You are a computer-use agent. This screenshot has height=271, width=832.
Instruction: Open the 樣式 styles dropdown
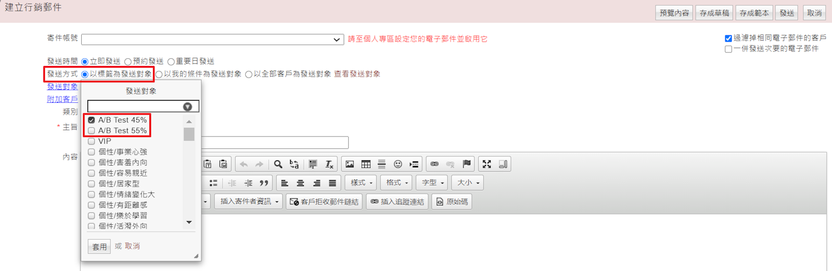361,183
